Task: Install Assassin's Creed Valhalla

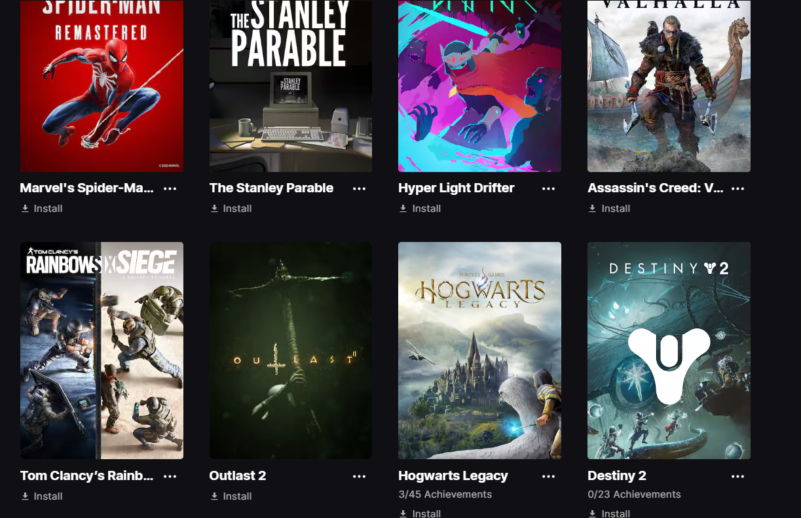Action: [x=609, y=209]
